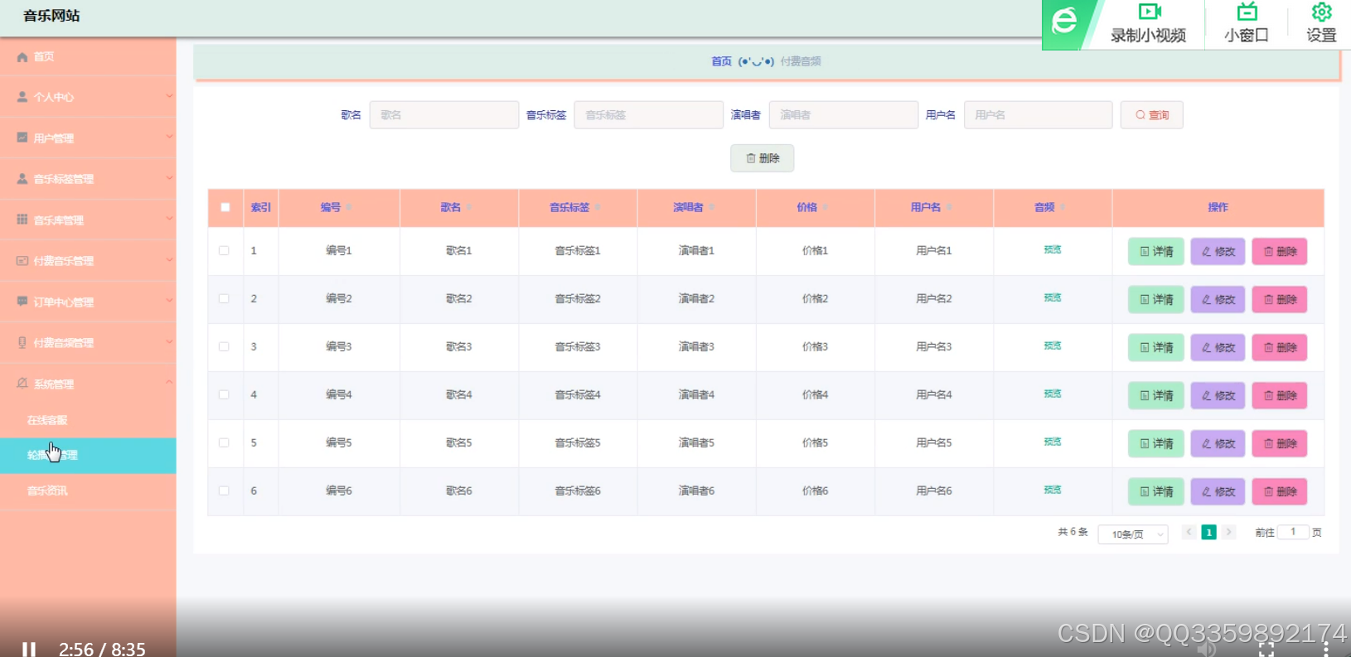The width and height of the screenshot is (1351, 657).
Task: Check the checkbox for row 编号6
Action: pos(224,490)
